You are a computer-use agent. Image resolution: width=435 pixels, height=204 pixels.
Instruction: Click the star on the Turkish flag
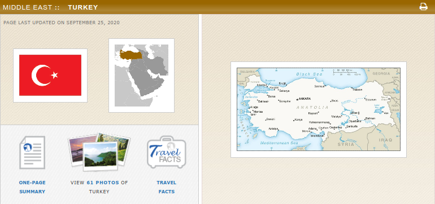coord(54,75)
